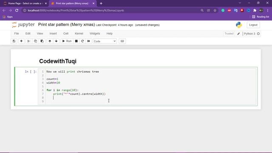This screenshot has width=272, height=153.
Task: Click the kernel idle circle indicator
Action: point(258,34)
